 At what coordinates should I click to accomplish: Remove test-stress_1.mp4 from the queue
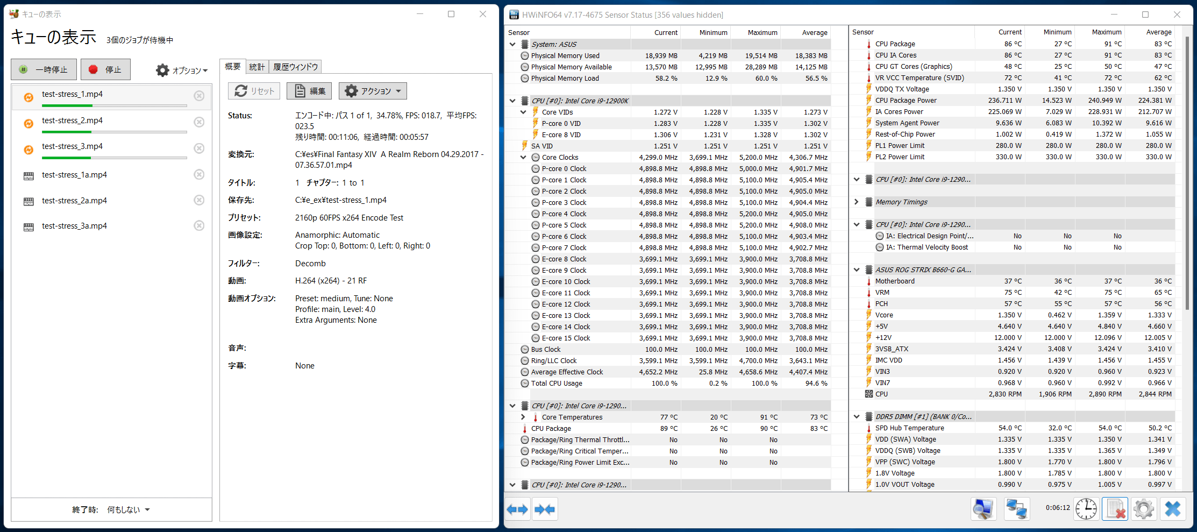point(199,96)
